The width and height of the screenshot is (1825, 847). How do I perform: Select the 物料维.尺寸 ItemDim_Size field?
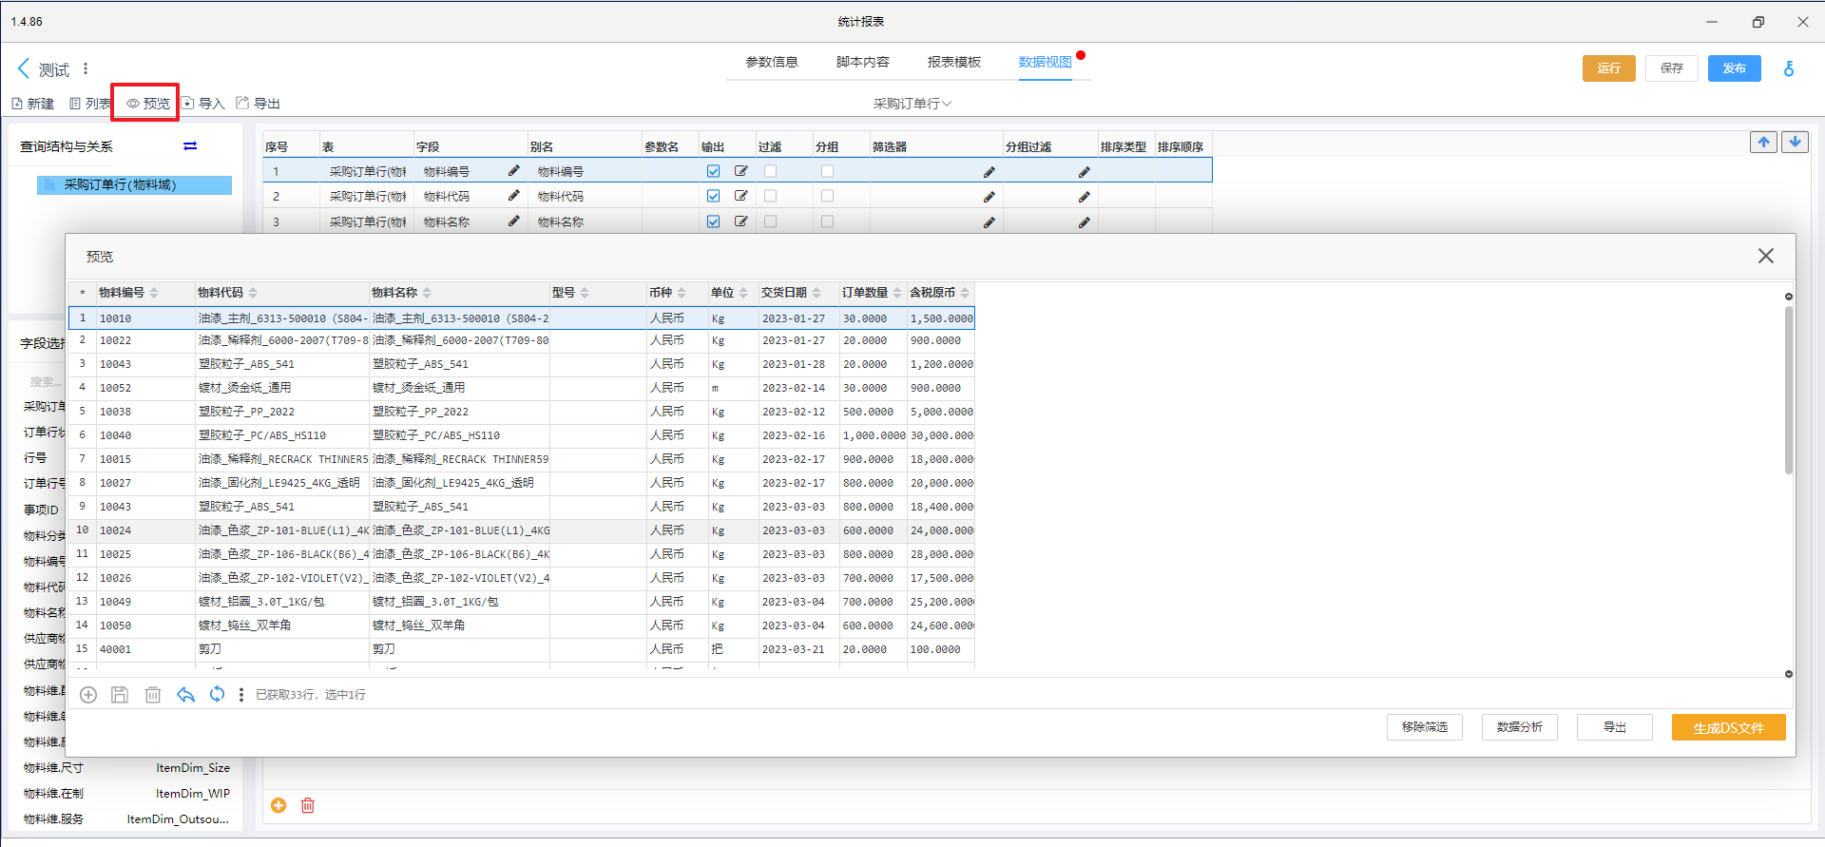tap(126, 767)
